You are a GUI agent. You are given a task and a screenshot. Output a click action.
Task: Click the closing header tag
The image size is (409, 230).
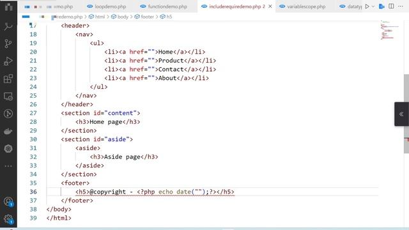(x=77, y=104)
